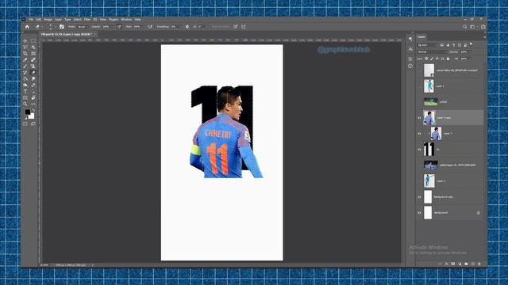The height and width of the screenshot is (285, 508).
Task: Select the Rectangular Marquee tool
Action: [33, 41]
